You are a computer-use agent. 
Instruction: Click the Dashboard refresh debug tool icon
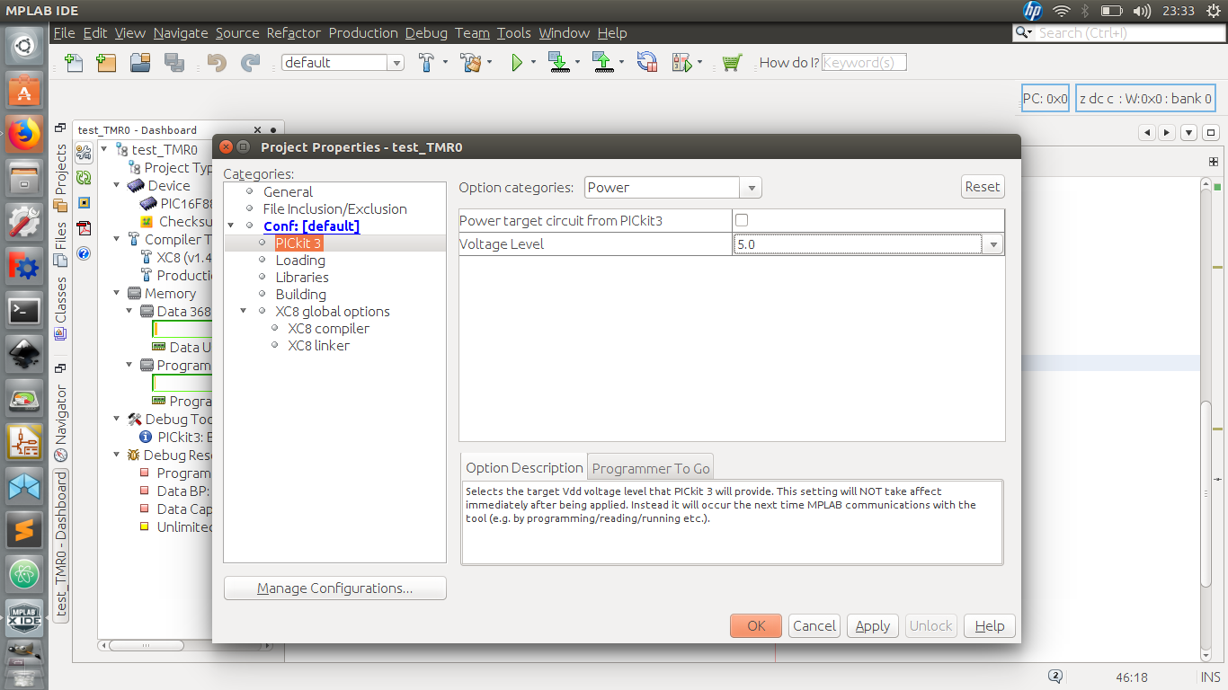click(x=84, y=178)
